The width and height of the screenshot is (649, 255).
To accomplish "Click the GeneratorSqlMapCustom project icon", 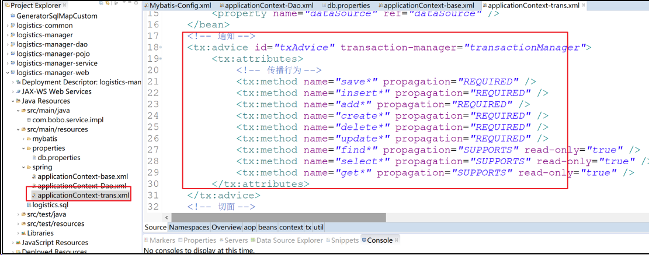I will point(13,16).
